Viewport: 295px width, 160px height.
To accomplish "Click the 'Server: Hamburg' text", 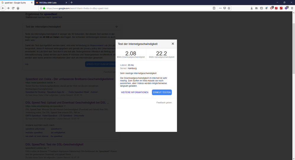I will click(128, 68).
